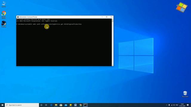The height and width of the screenshot is (107, 191).
Task: Show hidden system tray icons
Action: pos(167,105)
